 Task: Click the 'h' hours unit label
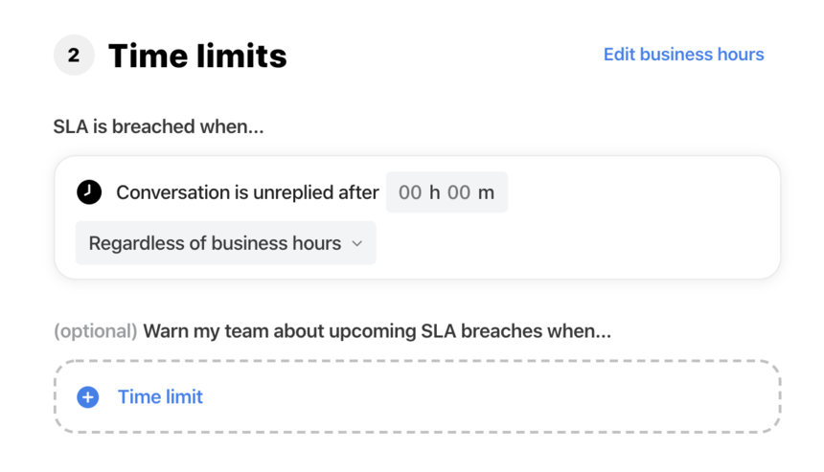pos(435,192)
